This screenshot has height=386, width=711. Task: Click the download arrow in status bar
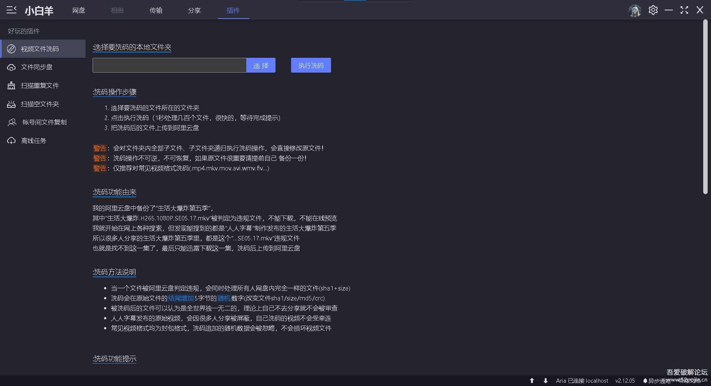pyautogui.click(x=545, y=380)
